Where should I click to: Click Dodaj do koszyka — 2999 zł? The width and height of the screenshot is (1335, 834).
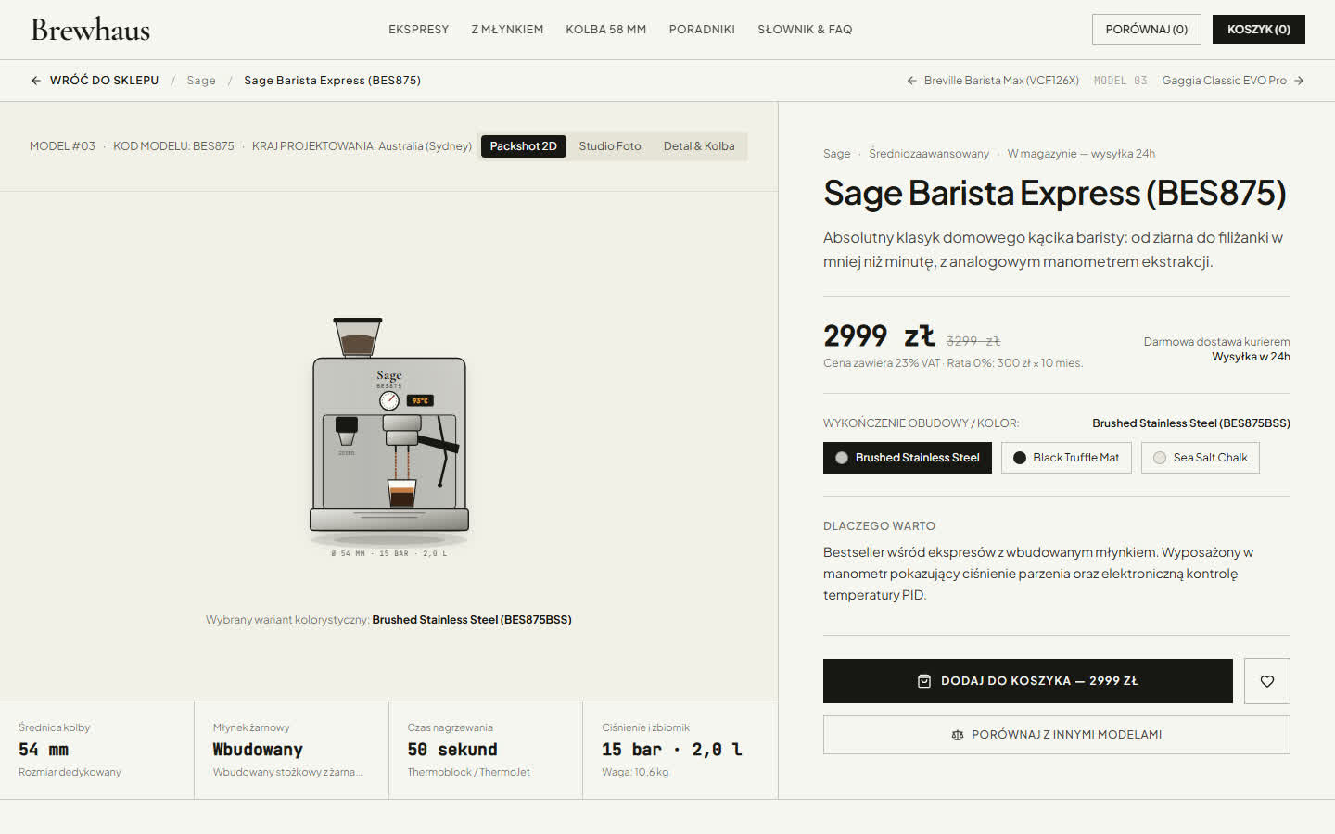tap(1028, 681)
